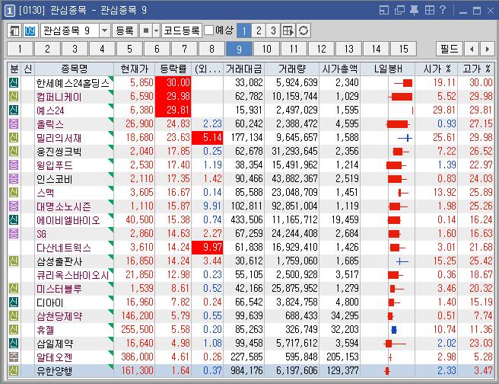Switch to group tab 1
The image size is (499, 384).
(x=20, y=49)
